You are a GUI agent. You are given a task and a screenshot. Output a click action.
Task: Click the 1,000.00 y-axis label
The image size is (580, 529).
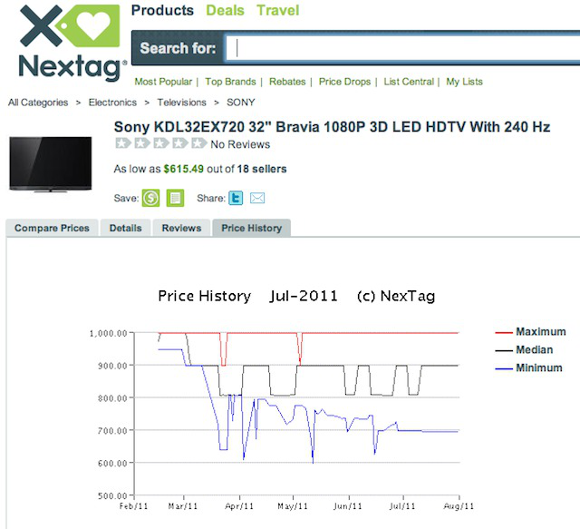pyautogui.click(x=109, y=333)
